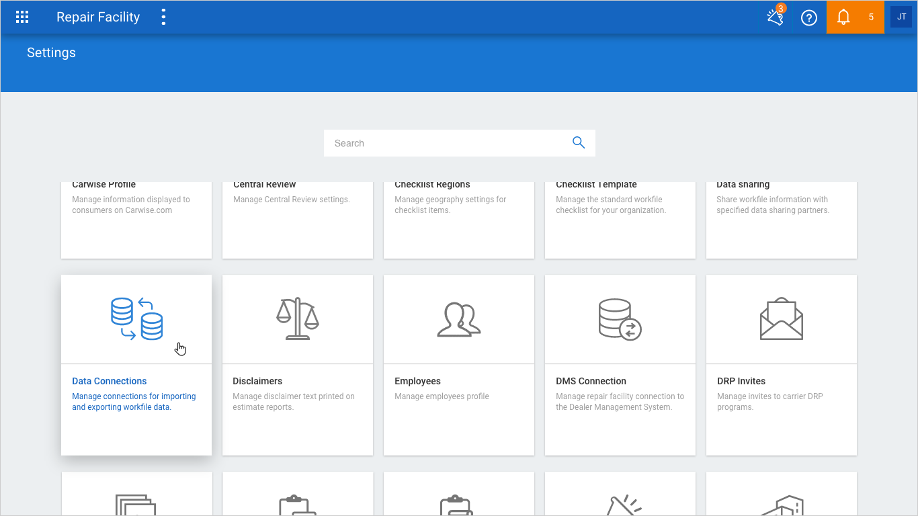
Task: Open the app launcher grid icon
Action: (x=22, y=17)
